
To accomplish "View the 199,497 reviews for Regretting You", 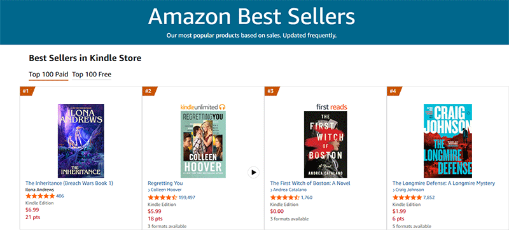I will pyautogui.click(x=186, y=198).
